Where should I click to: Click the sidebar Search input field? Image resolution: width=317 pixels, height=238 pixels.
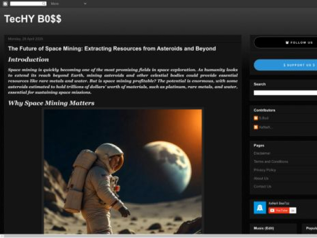click(285, 93)
